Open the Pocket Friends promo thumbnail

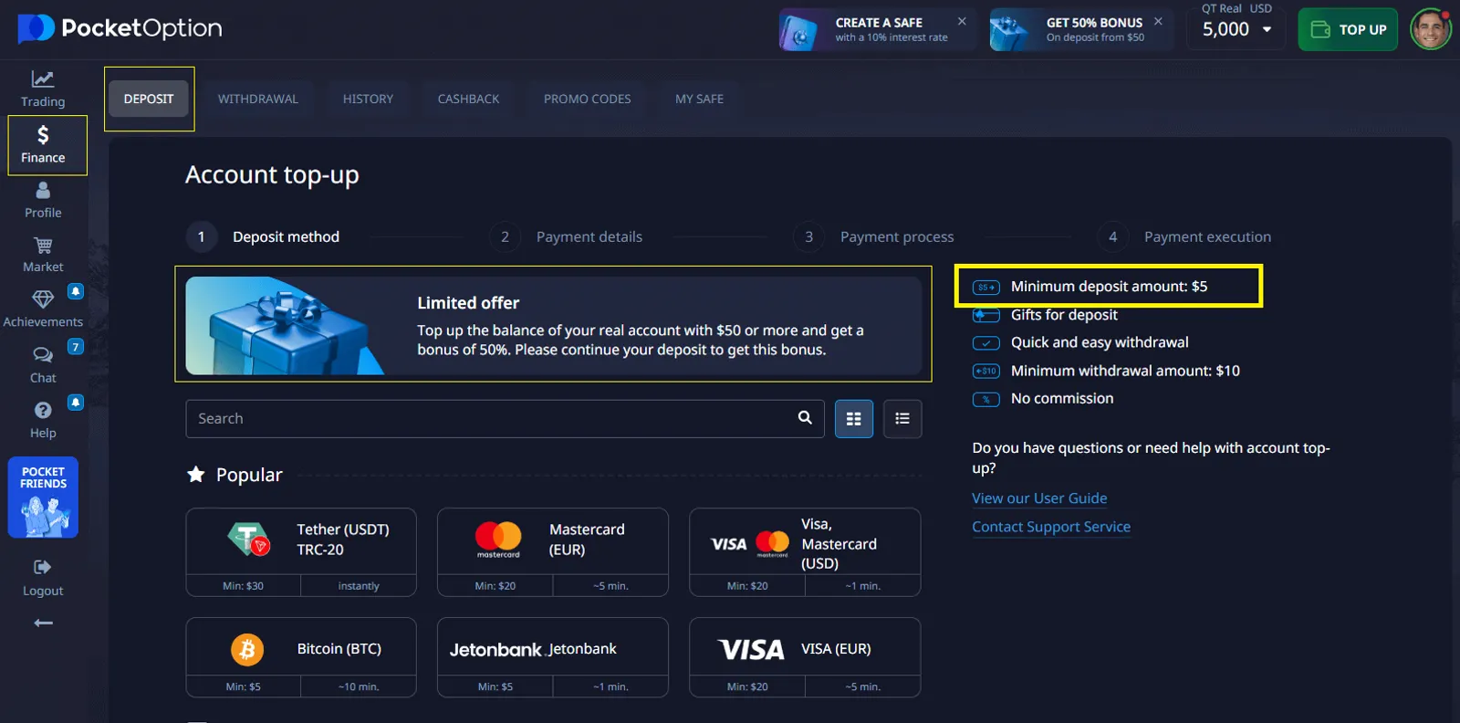pyautogui.click(x=43, y=498)
